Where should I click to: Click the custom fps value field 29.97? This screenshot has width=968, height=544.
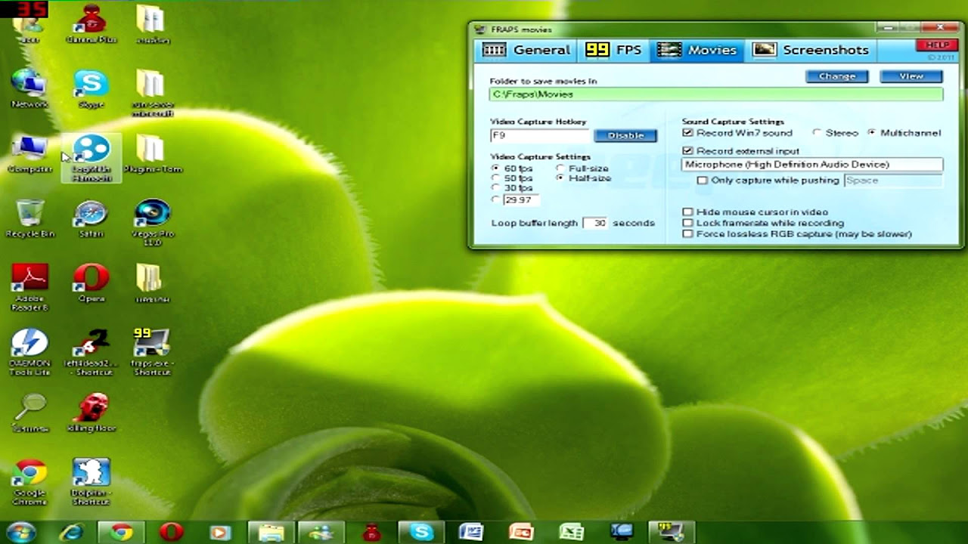520,200
